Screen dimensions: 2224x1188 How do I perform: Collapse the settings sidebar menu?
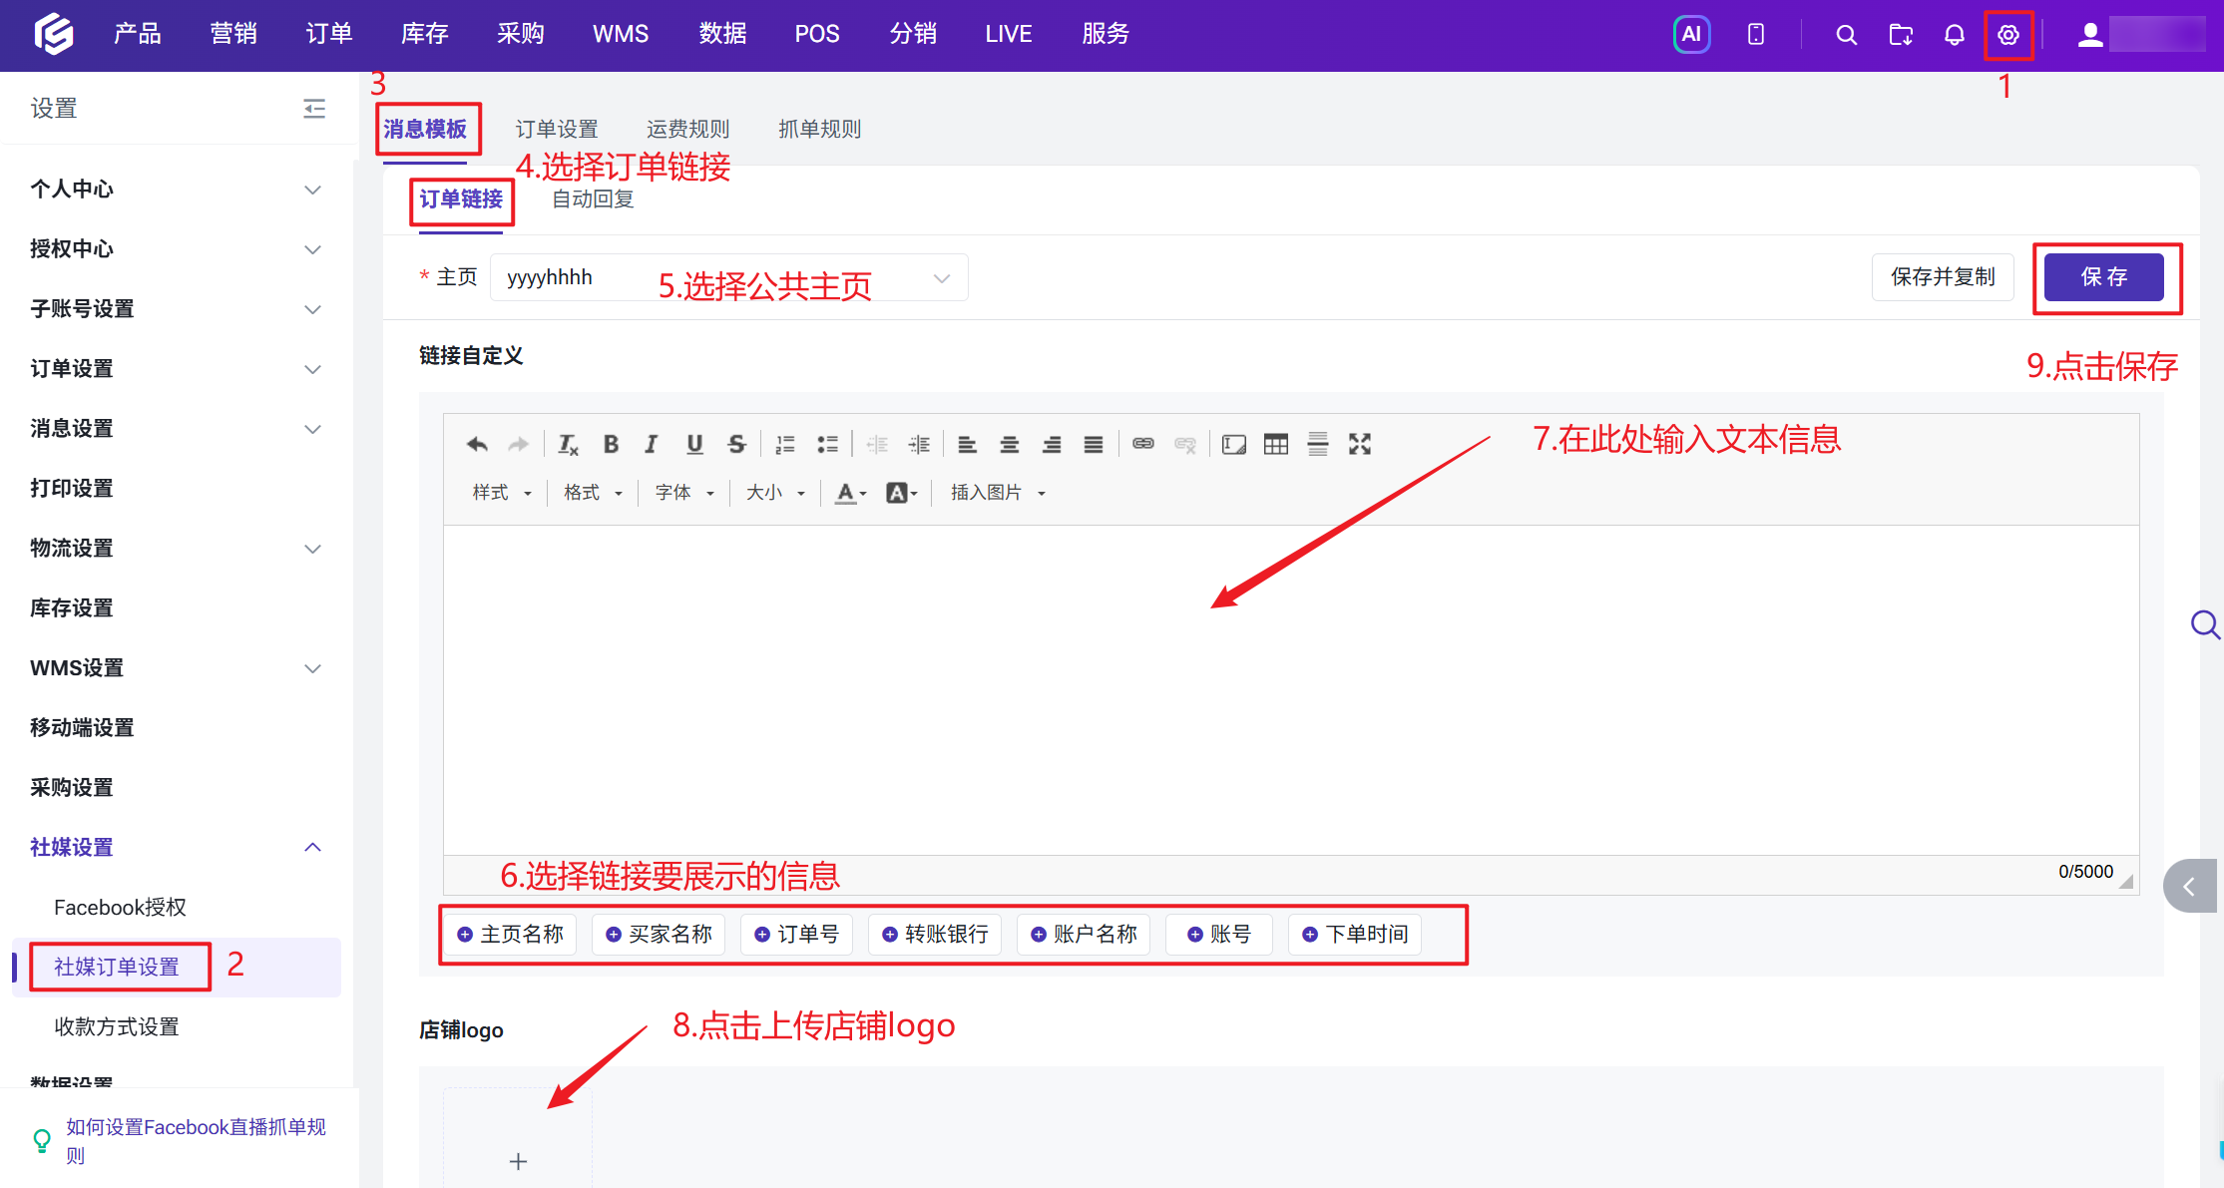tap(314, 108)
